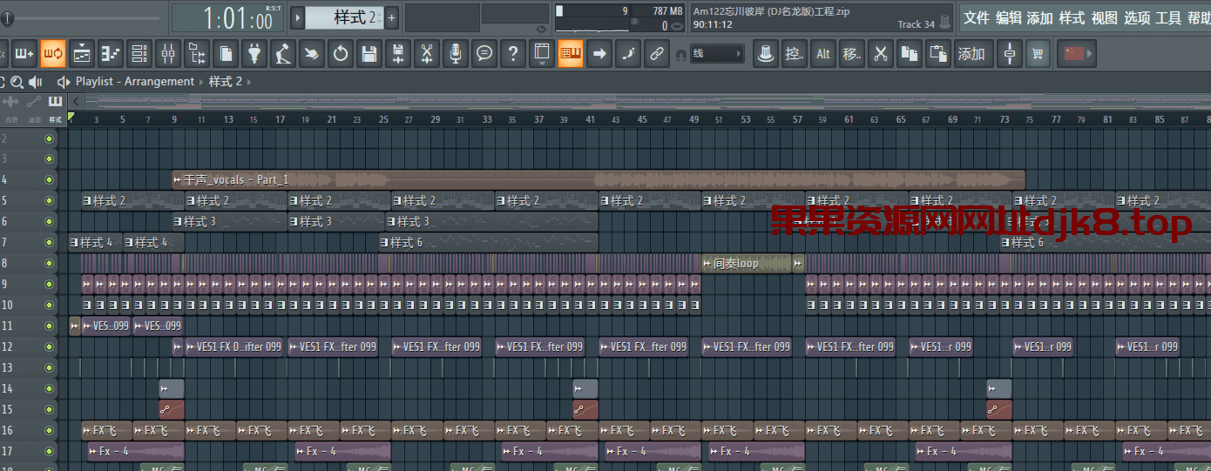The image size is (1211, 471).
Task: Click the chain link icon
Action: [x=656, y=54]
